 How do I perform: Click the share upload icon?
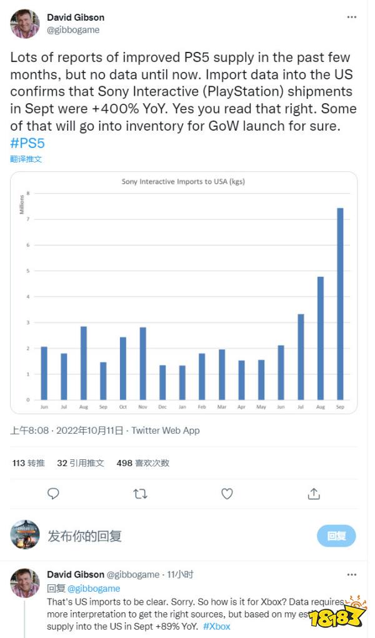click(x=313, y=494)
